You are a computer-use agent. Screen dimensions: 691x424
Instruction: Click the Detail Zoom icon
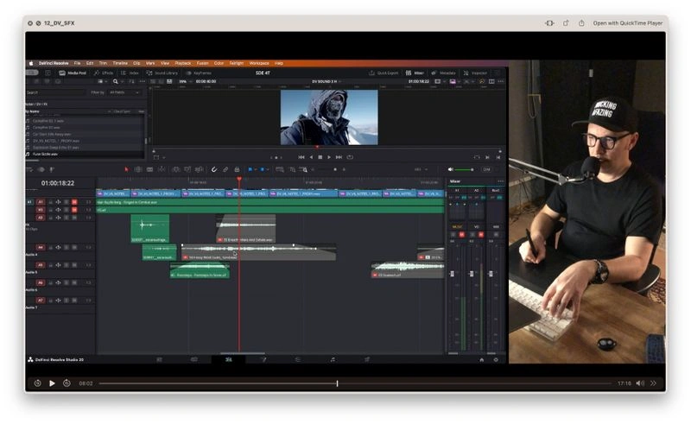pyautogui.click(x=292, y=169)
